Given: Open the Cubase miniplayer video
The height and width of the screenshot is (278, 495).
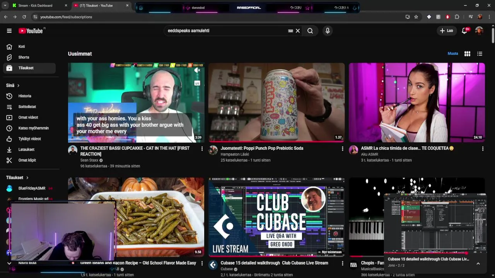Looking at the screenshot, I should (x=435, y=223).
